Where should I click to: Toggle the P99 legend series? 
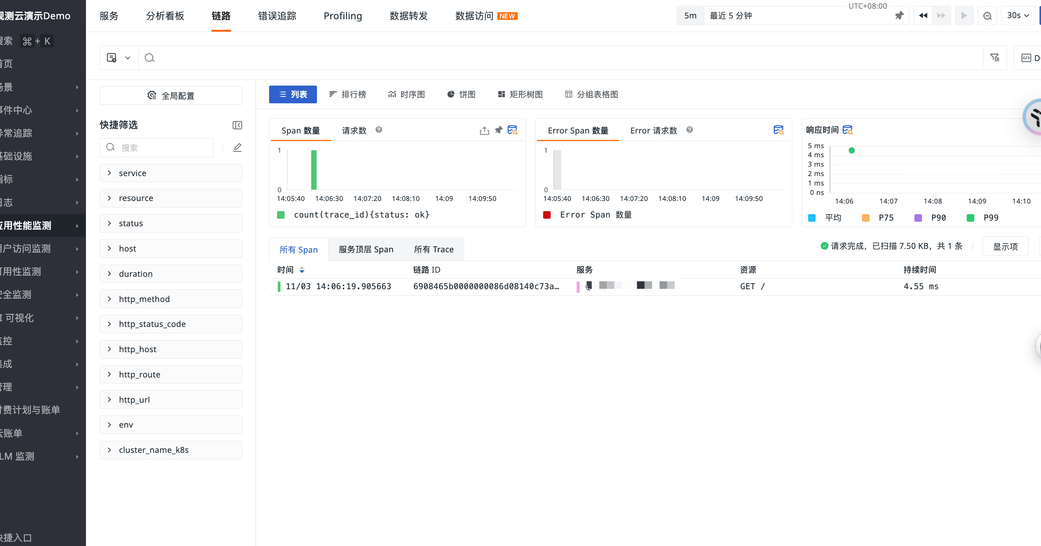coord(990,218)
